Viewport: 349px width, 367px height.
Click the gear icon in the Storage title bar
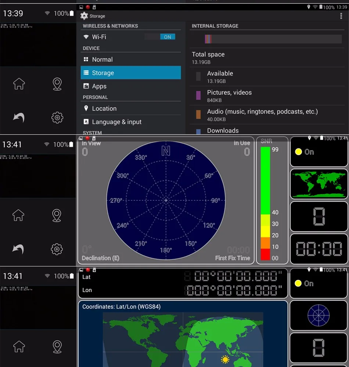84,16
